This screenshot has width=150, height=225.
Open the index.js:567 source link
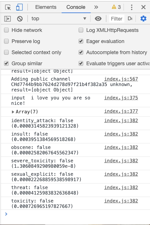coord(121,79)
